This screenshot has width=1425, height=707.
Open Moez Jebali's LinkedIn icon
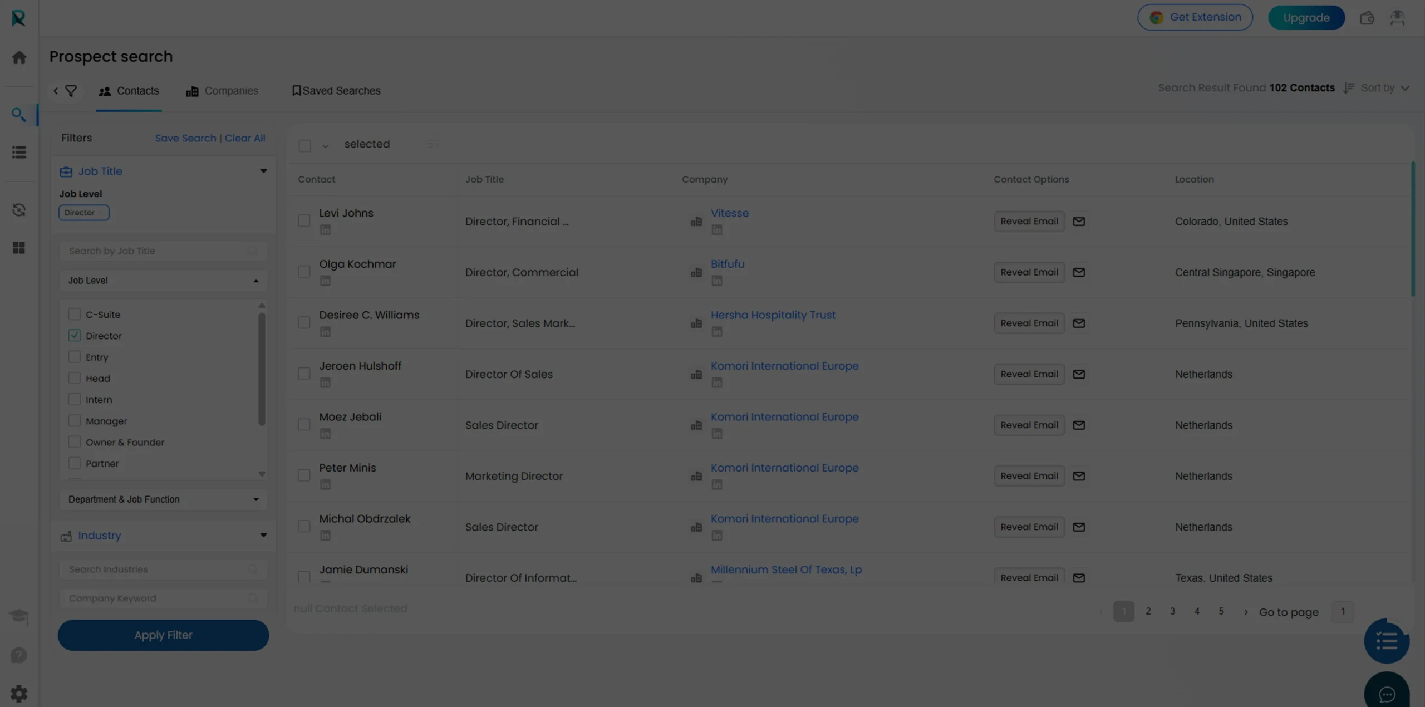(325, 434)
